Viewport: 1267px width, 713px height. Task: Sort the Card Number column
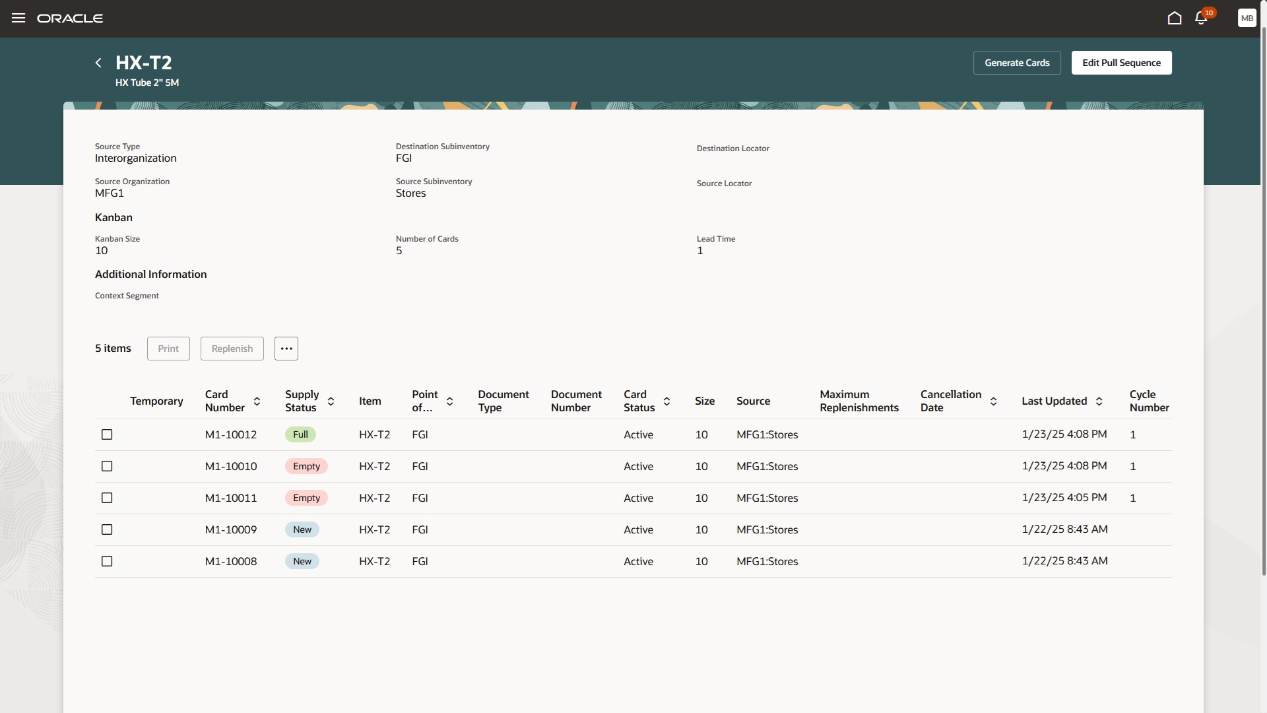pos(257,401)
